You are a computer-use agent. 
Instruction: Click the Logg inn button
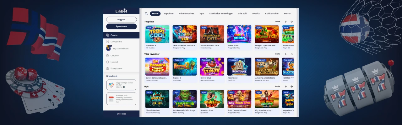click(121, 19)
